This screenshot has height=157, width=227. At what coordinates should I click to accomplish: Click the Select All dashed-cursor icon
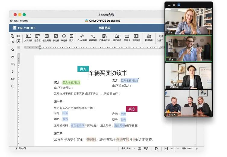[x=18, y=41]
